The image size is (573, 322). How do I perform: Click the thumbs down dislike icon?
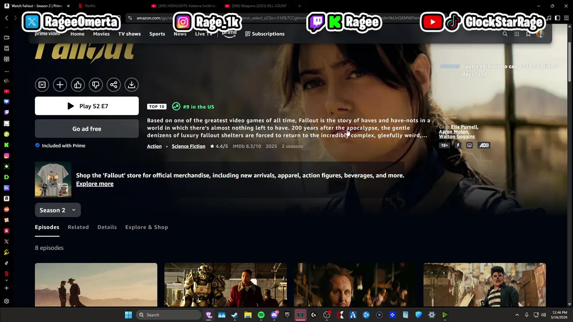(96, 85)
